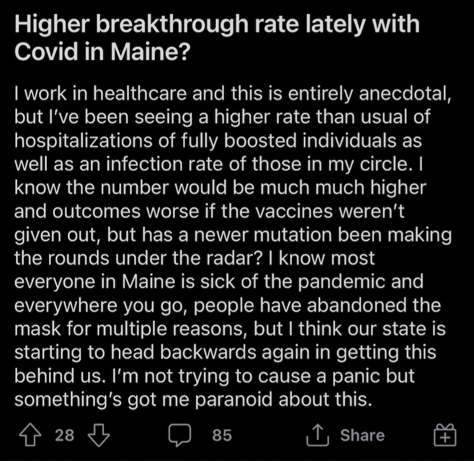
Task: Click the 85 comments count
Action: (x=222, y=436)
